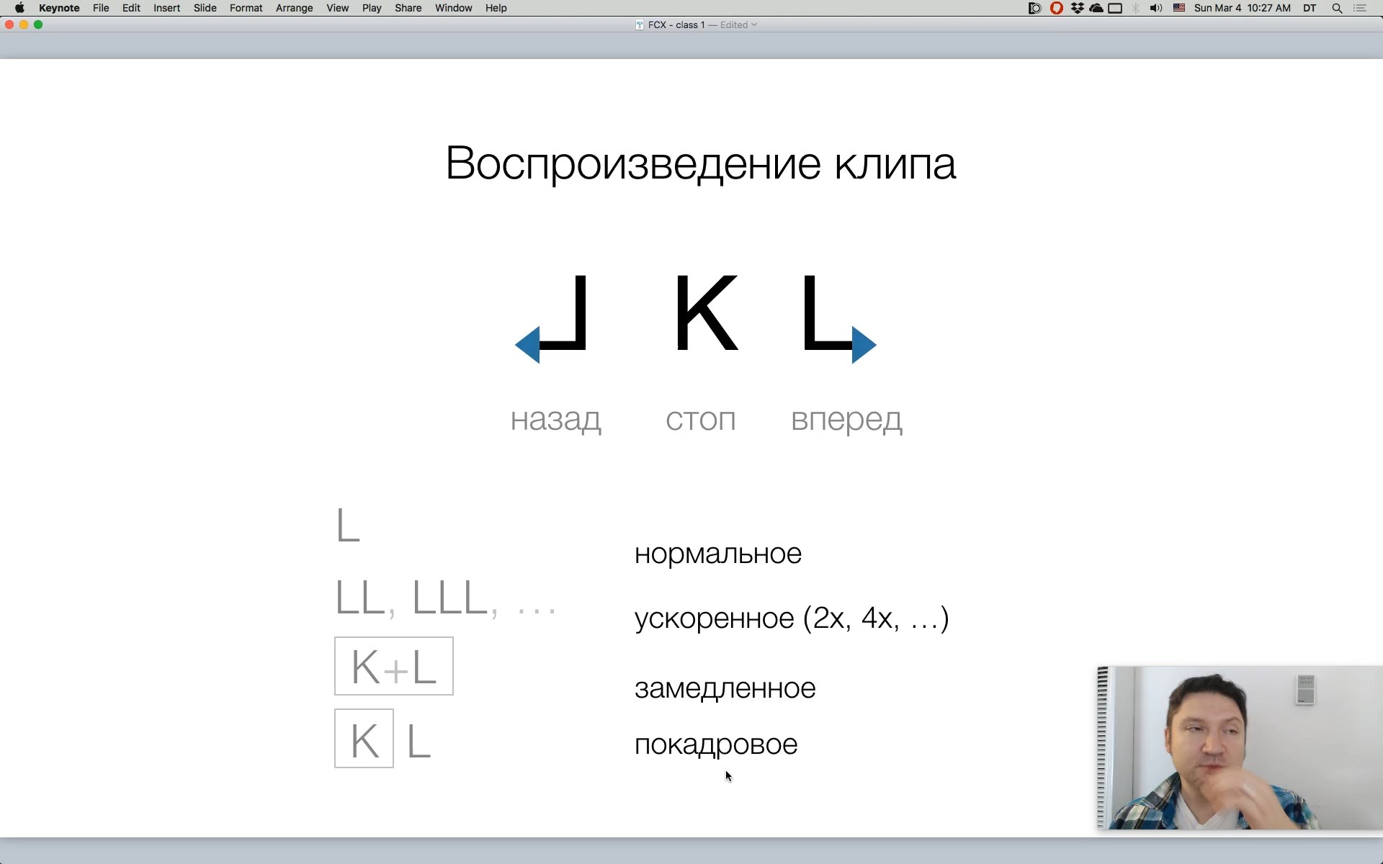Click the boxed K+L shortcut on slide
The height and width of the screenshot is (864, 1383).
(393, 666)
